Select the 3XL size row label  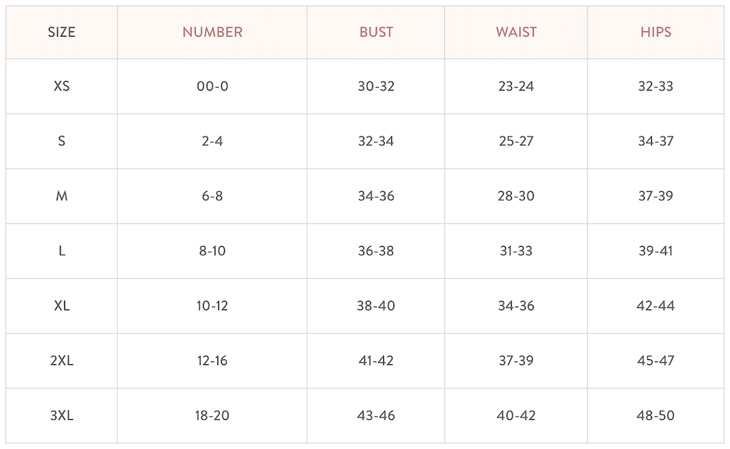click(61, 415)
